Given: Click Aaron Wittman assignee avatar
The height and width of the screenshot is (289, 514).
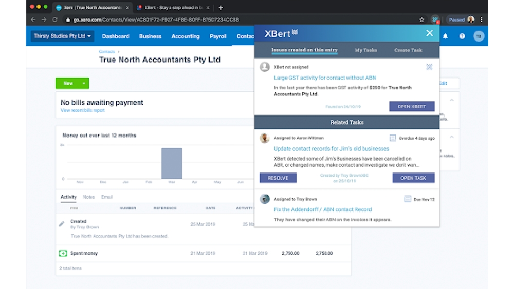Looking at the screenshot, I should click(x=265, y=138).
